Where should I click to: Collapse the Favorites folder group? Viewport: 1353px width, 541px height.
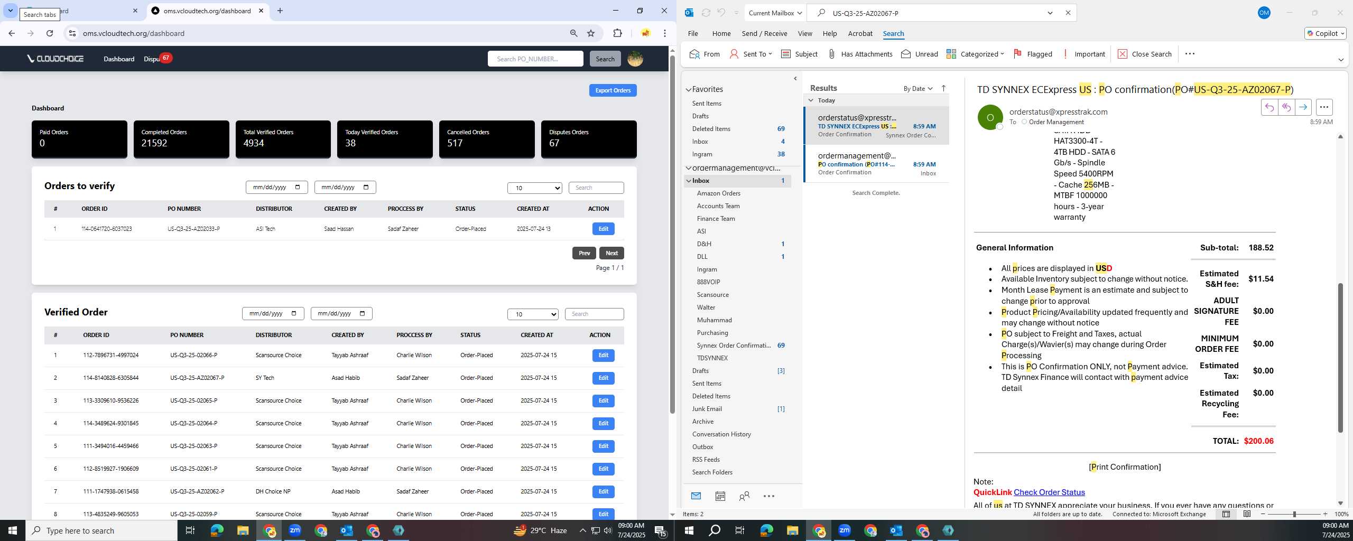[688, 90]
